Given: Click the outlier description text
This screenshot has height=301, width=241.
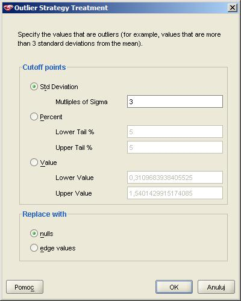Looking at the screenshot, I should (x=119, y=39).
